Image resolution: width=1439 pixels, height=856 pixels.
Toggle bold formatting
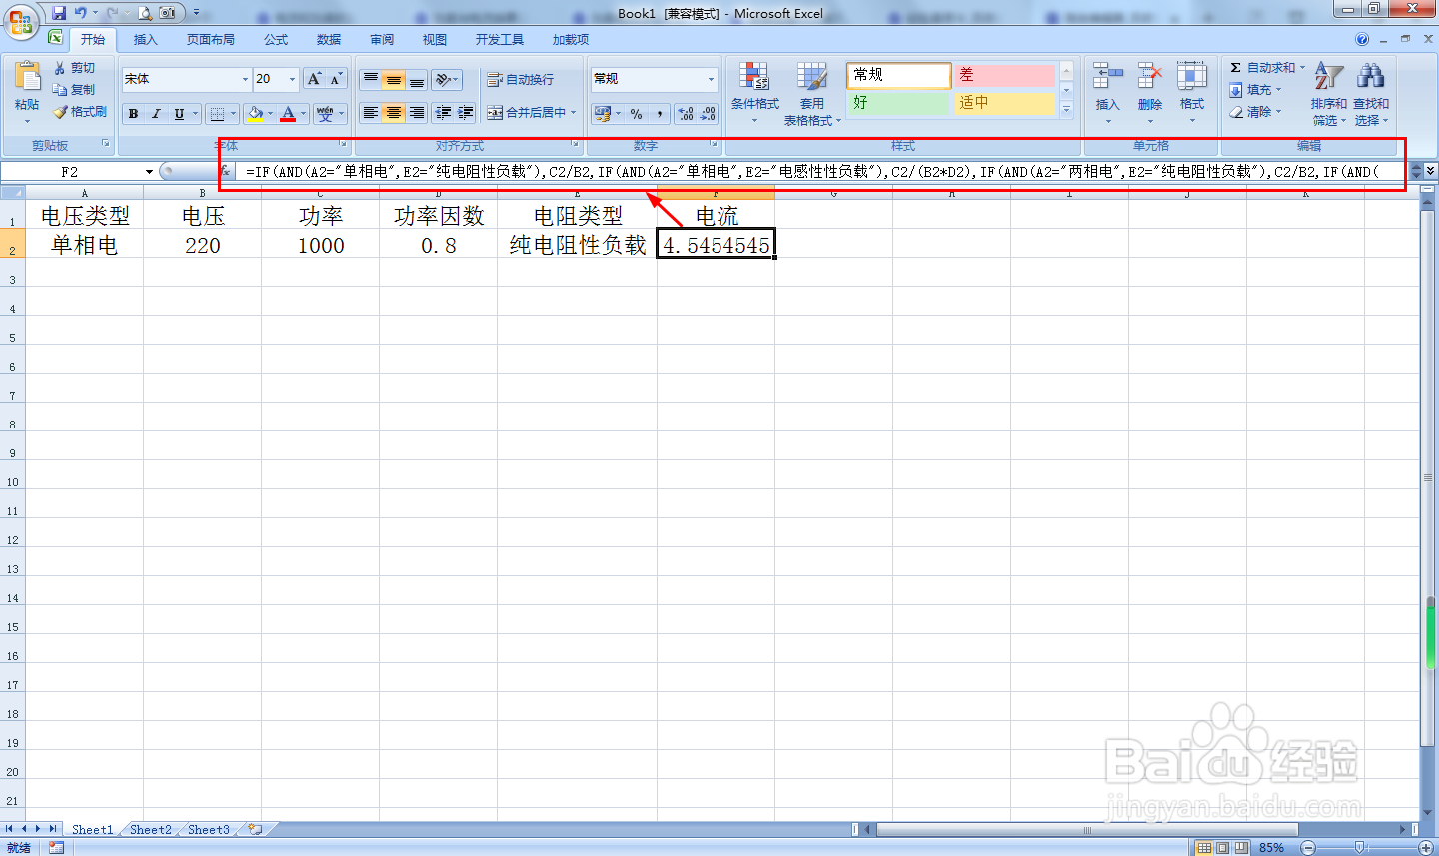[x=133, y=114]
